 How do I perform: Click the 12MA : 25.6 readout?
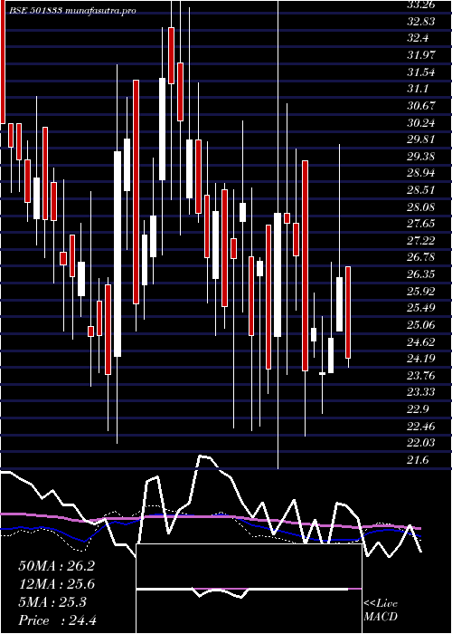[57, 584]
